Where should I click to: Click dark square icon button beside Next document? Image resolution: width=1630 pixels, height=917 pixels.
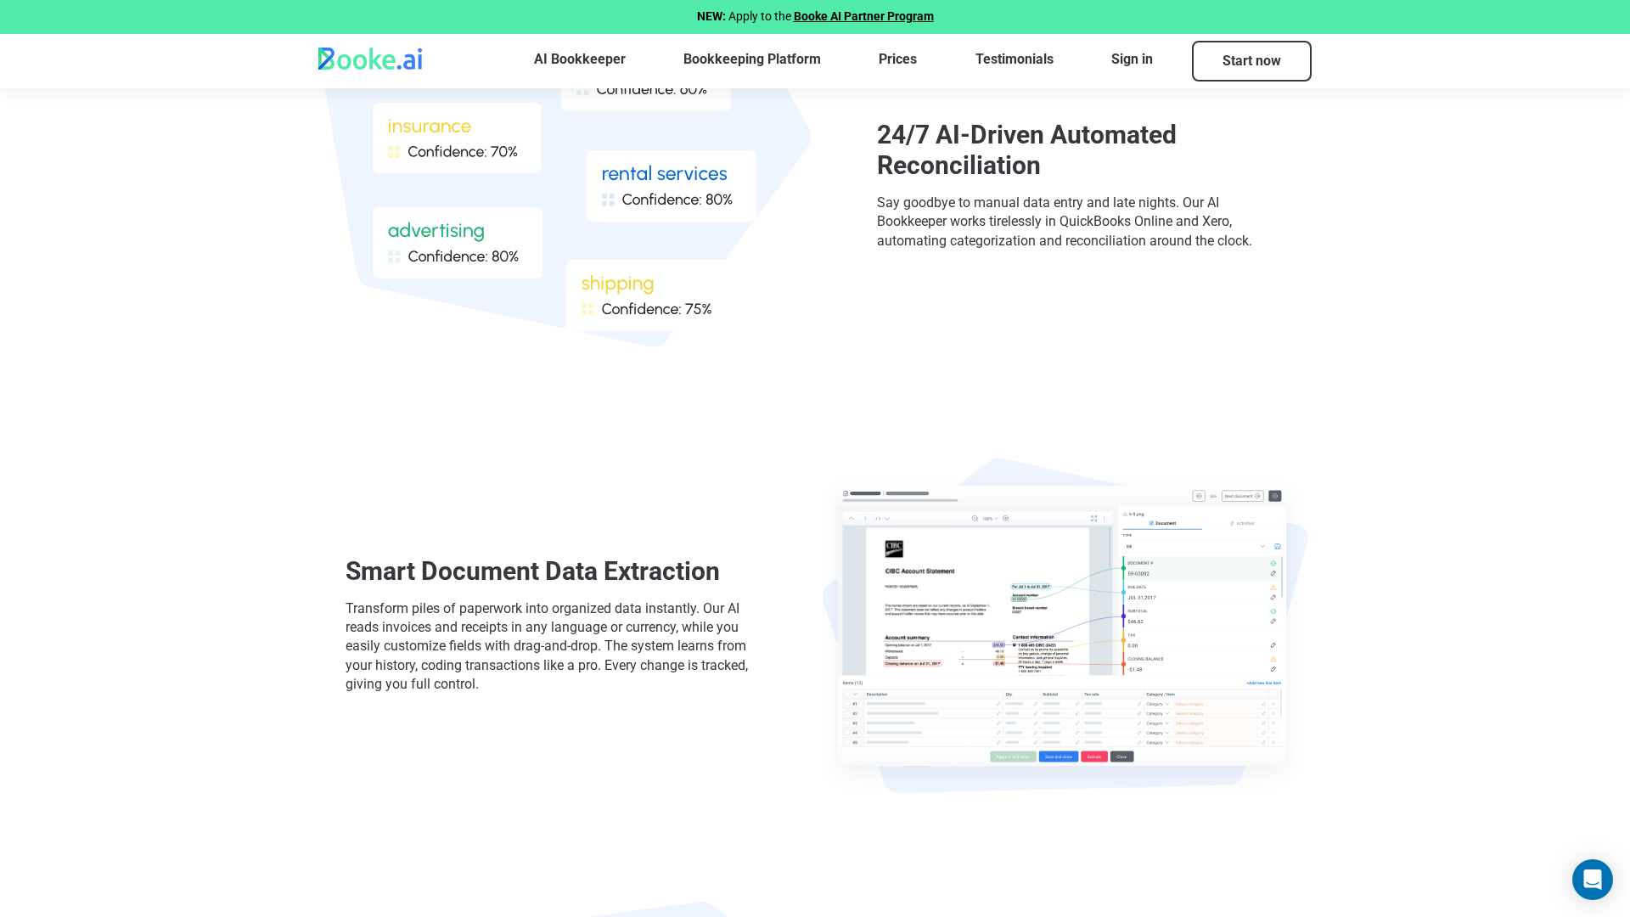pos(1275,496)
